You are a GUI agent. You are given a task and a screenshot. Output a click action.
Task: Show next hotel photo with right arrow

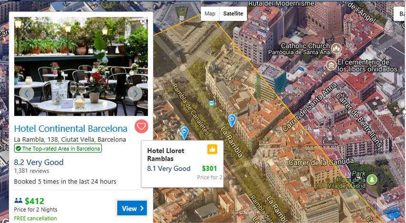pyautogui.click(x=135, y=93)
